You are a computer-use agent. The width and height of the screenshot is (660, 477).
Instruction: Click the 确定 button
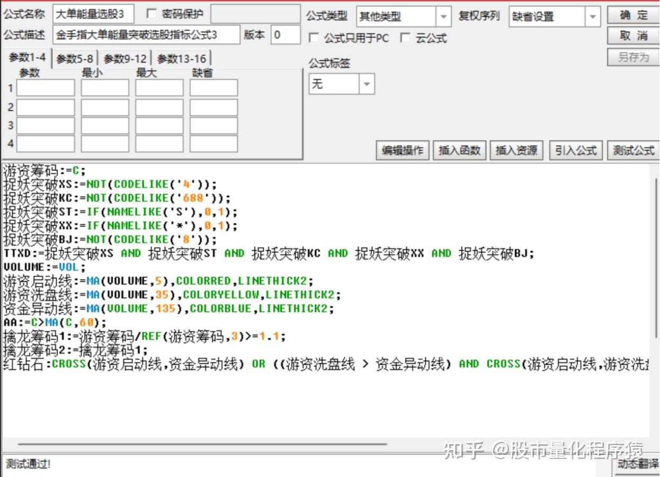(x=633, y=15)
